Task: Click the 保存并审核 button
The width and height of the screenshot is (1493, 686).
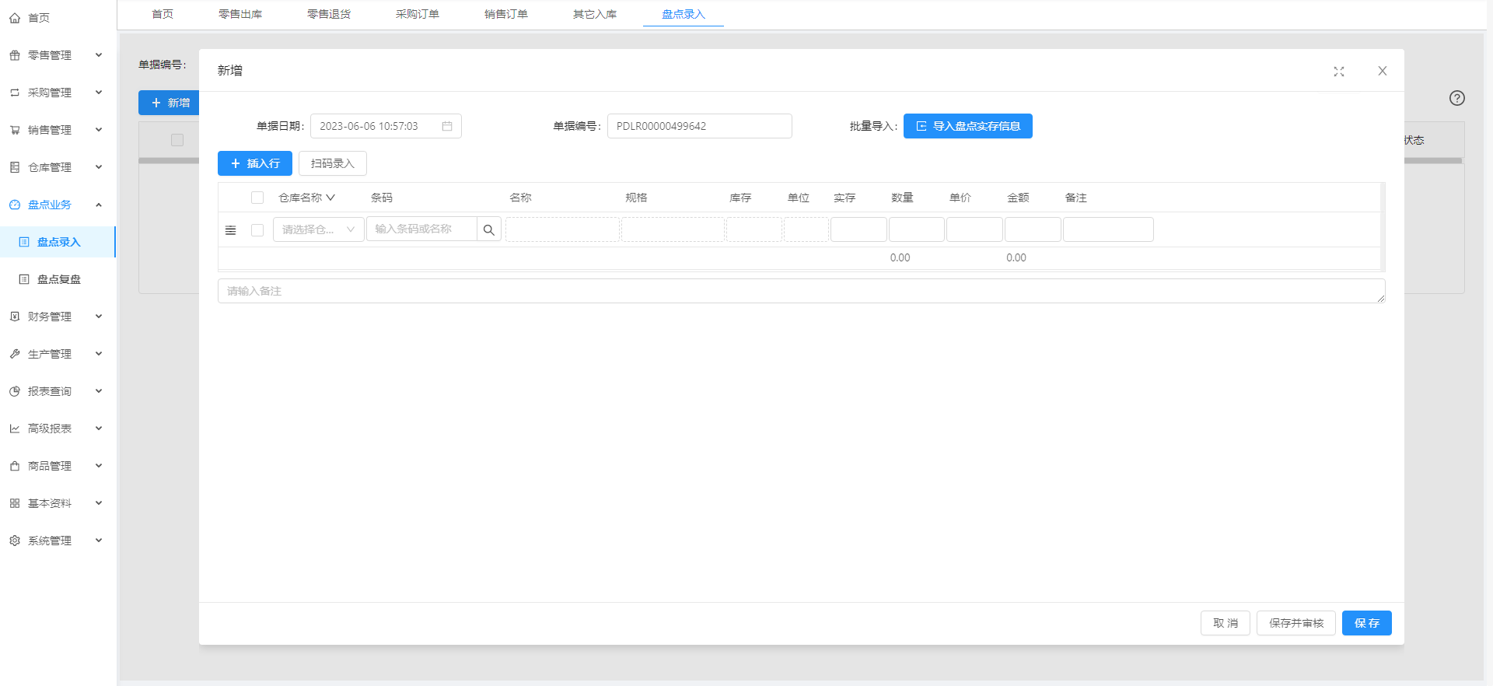Action: (x=1296, y=623)
